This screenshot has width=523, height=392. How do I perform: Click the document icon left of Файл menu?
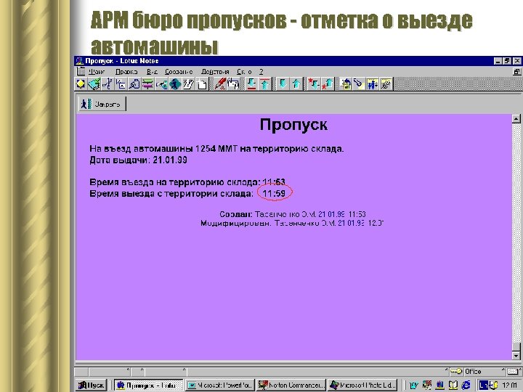(81, 71)
